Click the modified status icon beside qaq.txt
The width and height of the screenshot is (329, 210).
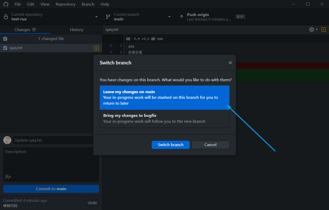click(x=96, y=48)
